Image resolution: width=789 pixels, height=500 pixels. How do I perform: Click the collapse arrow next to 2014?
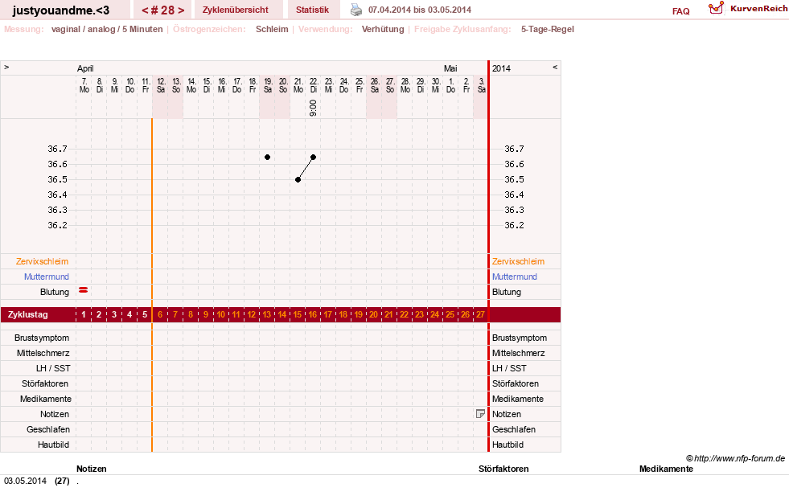pos(555,67)
